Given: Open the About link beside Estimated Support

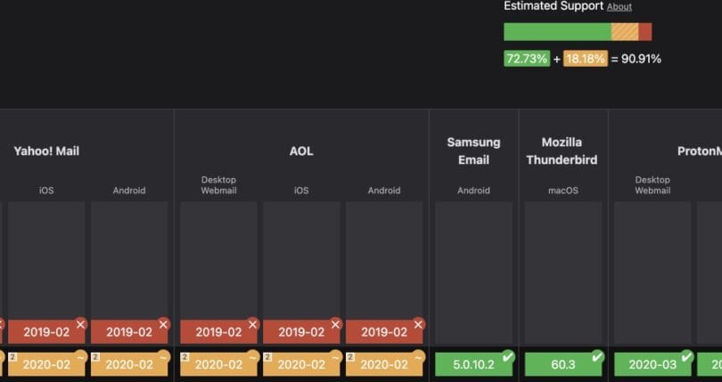Looking at the screenshot, I should click(x=619, y=7).
